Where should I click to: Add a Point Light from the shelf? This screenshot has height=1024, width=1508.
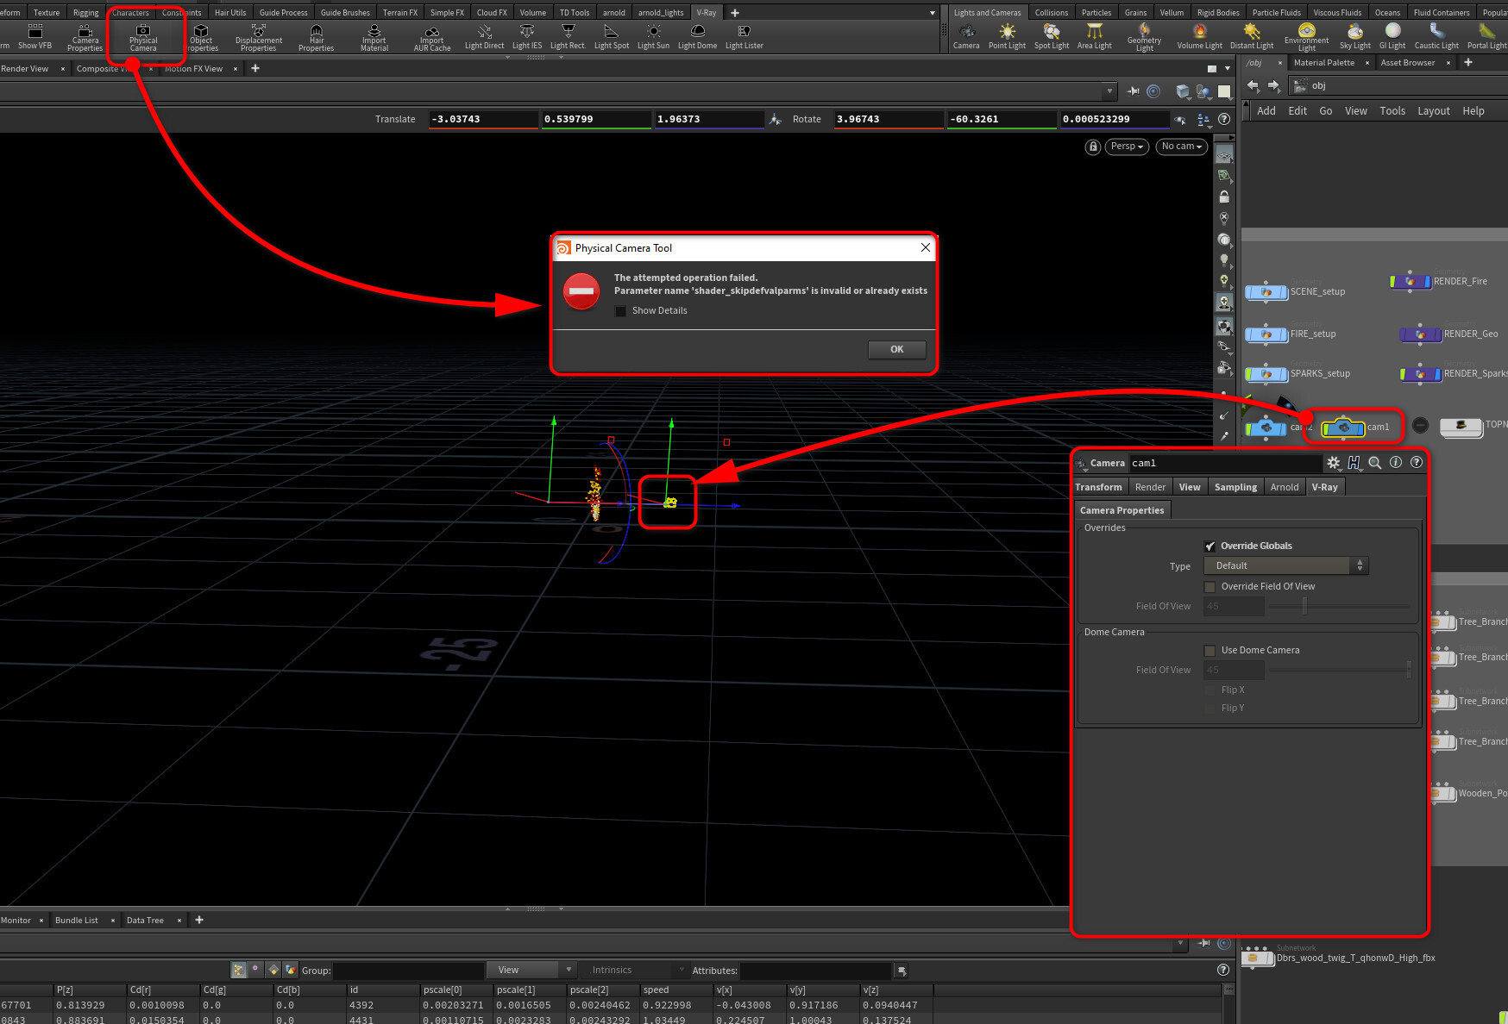tap(1007, 37)
